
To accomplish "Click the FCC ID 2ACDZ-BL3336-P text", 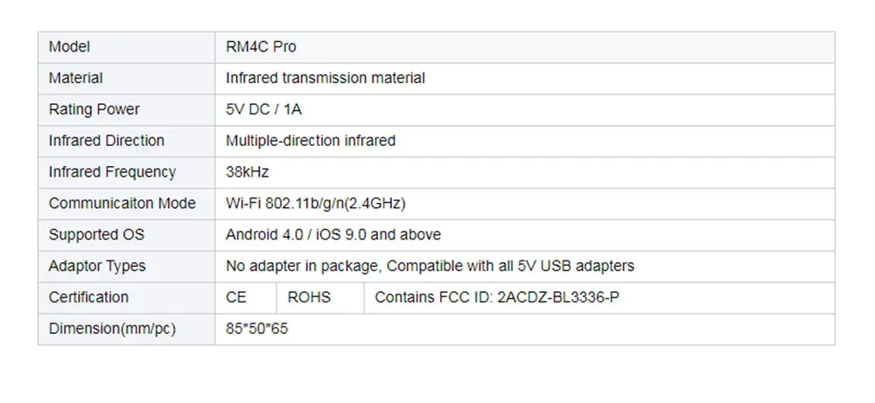I will pos(497,297).
